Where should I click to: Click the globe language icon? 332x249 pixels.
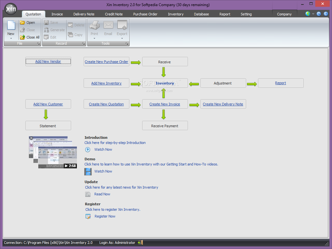[x=308, y=14]
